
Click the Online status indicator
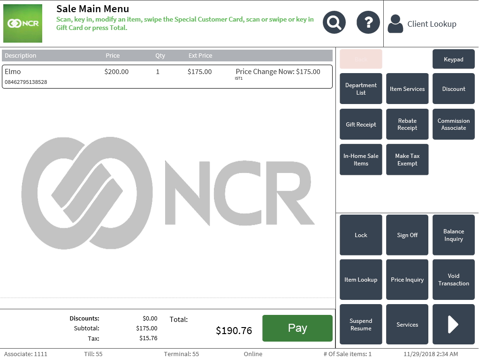[253, 354]
